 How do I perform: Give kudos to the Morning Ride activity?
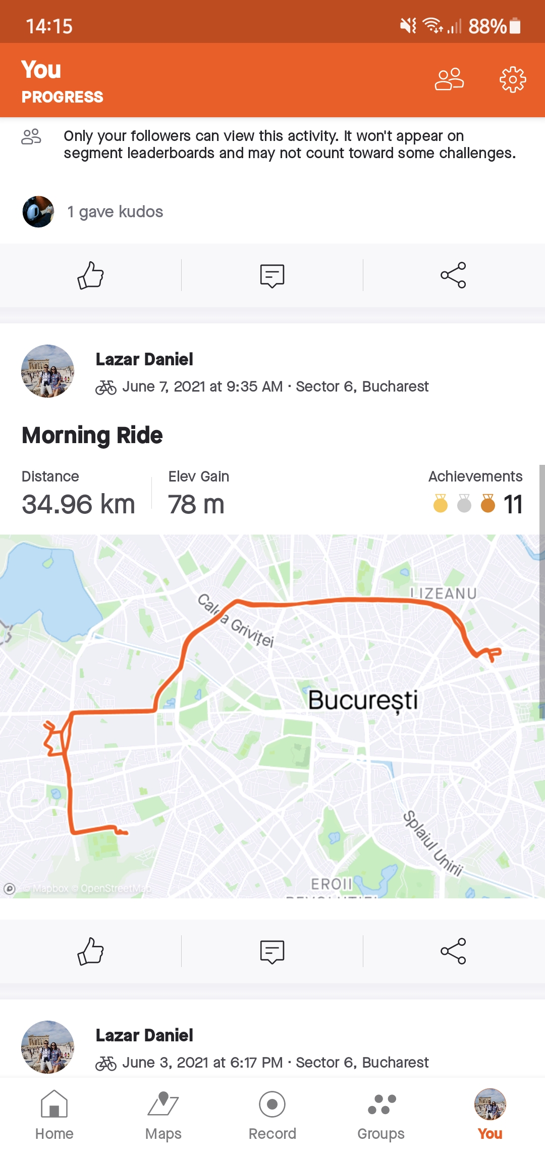click(91, 951)
